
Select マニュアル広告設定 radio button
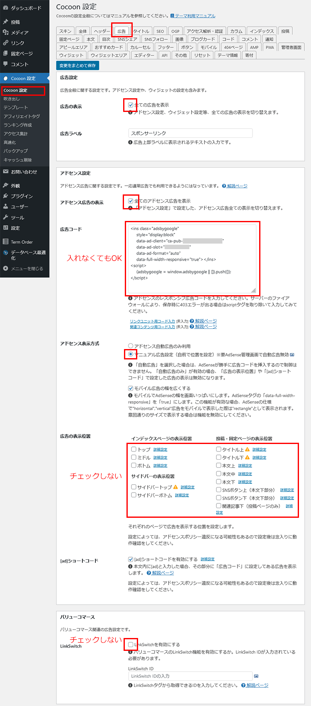pyautogui.click(x=131, y=354)
